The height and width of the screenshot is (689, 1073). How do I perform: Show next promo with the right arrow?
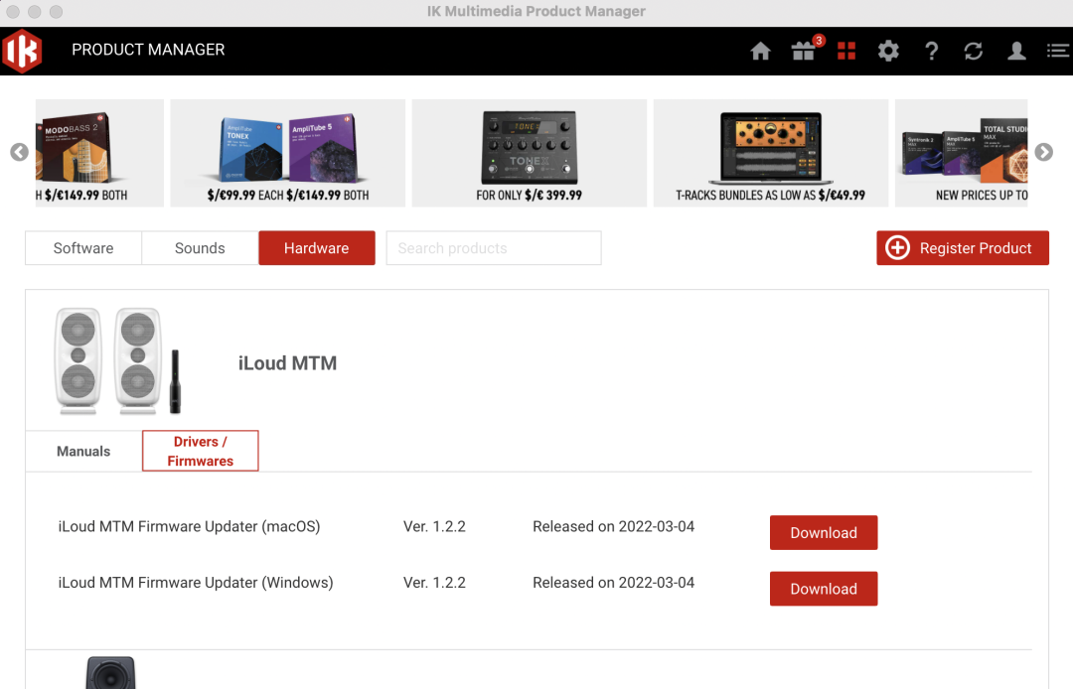point(1043,152)
